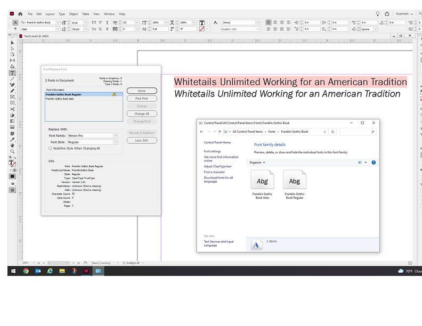Open Replace With Font Style dropdown

pyautogui.click(x=116, y=142)
